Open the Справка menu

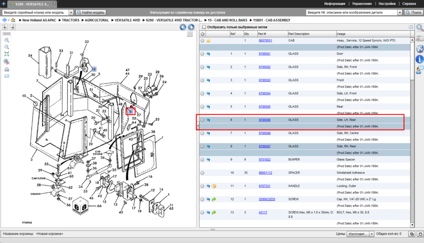(x=409, y=4)
